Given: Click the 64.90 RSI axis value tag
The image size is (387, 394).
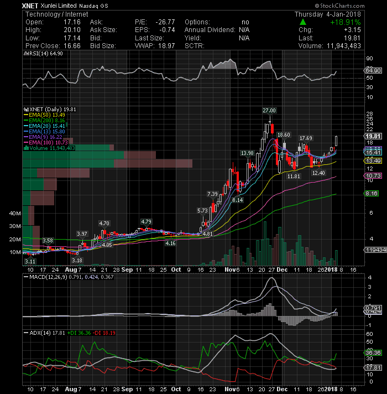Looking at the screenshot, I should 373,71.
